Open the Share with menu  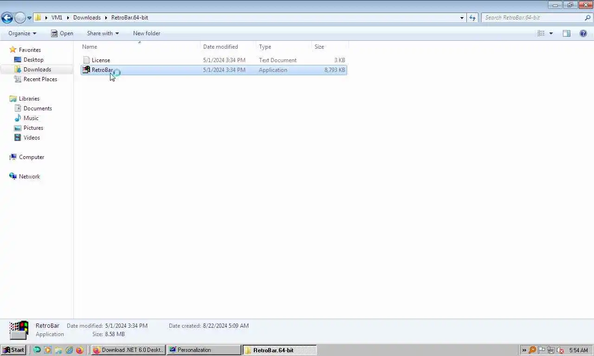click(103, 33)
